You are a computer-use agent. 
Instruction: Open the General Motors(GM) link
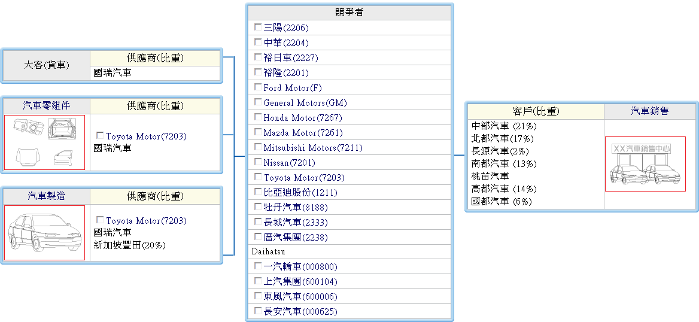coord(305,103)
